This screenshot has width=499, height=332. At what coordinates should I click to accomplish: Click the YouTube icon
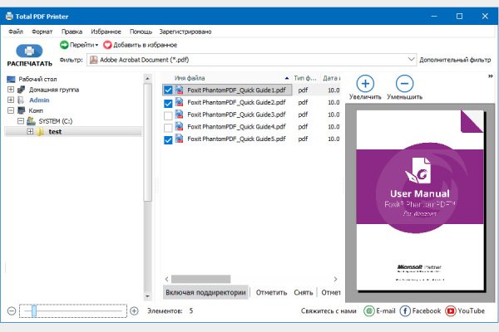pyautogui.click(x=451, y=310)
